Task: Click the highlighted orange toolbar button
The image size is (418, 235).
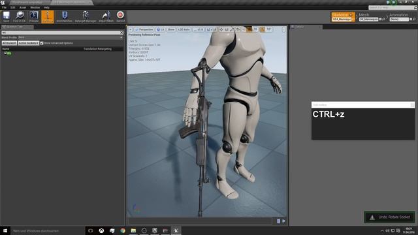Action: click(48, 16)
